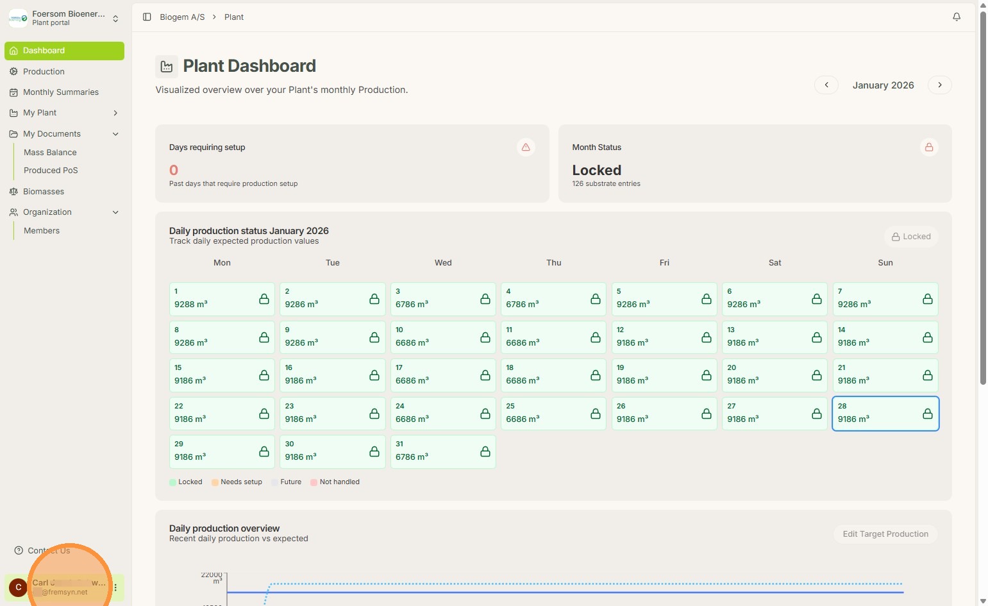988x606 pixels.
Task: Open the plant switcher dropdown
Action: click(115, 19)
